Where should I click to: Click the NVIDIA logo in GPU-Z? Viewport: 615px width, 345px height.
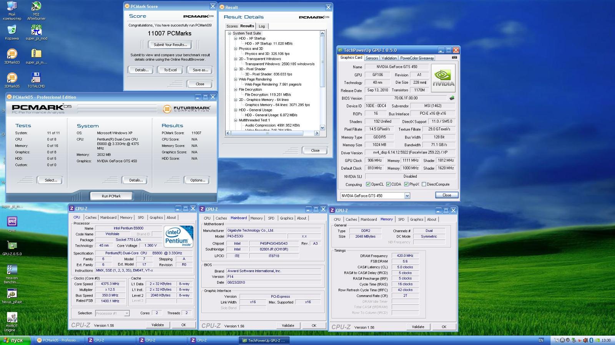tap(443, 78)
